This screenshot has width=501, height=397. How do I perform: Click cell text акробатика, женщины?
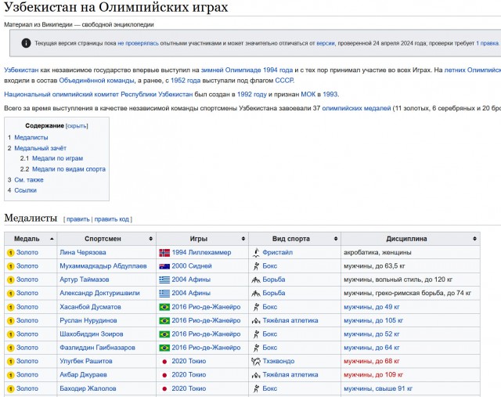377,252
